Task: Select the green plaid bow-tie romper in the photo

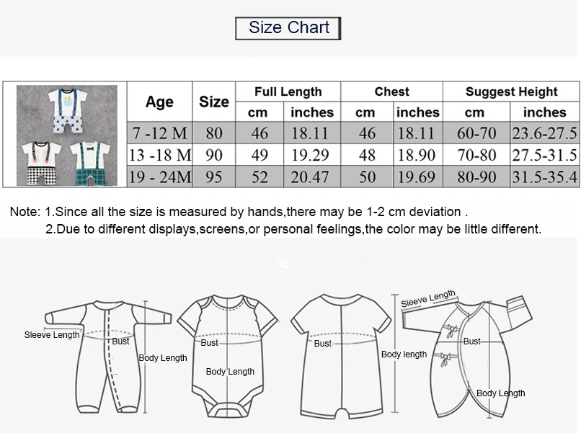Action: (x=90, y=164)
